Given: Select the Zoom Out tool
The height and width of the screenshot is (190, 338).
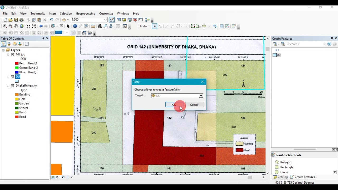Looking at the screenshot, I should 11,26.
